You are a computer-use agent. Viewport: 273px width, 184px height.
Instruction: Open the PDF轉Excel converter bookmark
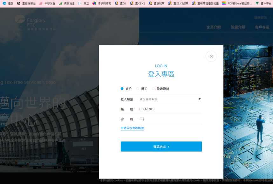(x=236, y=3)
